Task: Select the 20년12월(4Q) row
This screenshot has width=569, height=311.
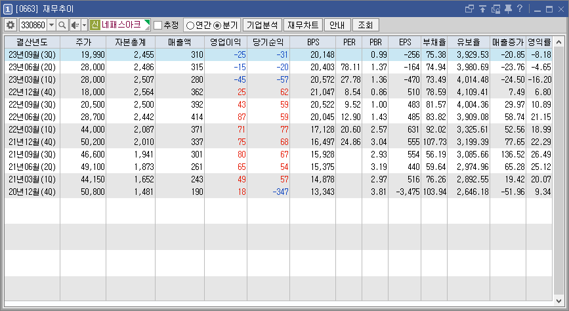Action: [278, 192]
